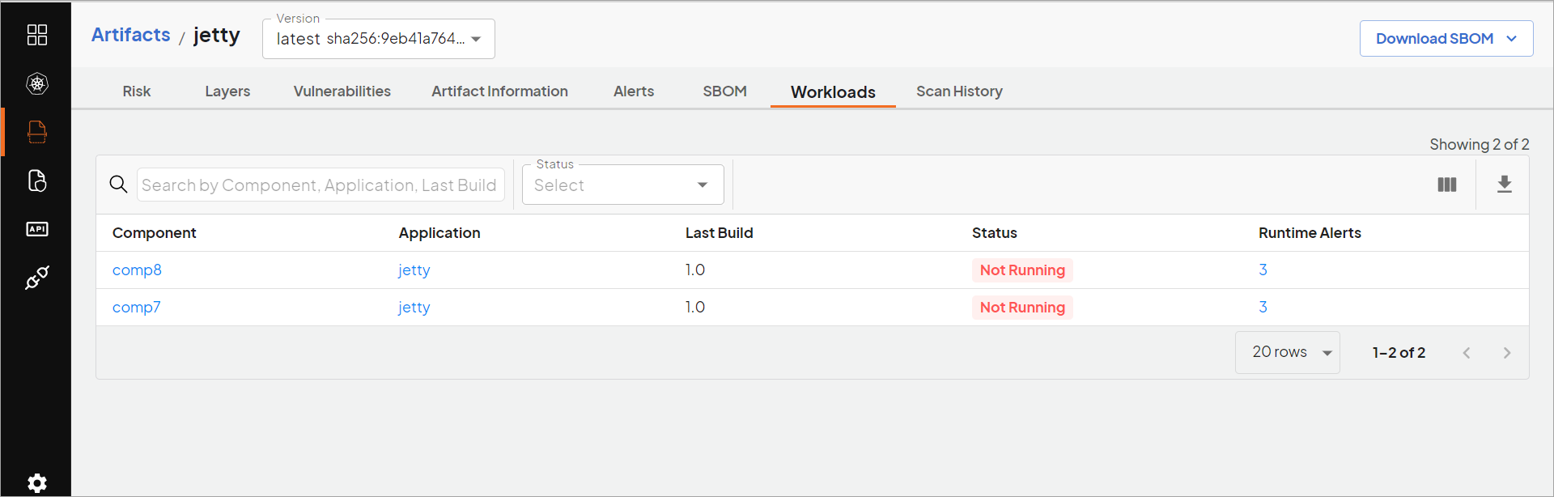Viewport: 1554px width, 497px height.
Task: Open the API sidebar icon
Action: click(37, 229)
